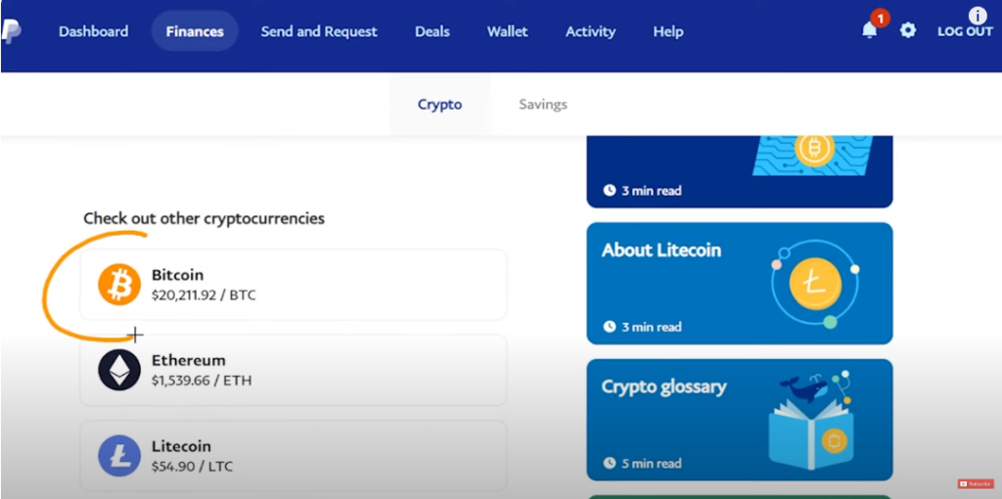Click the orange Bitcoin coin icon
1002x499 pixels.
(x=118, y=285)
